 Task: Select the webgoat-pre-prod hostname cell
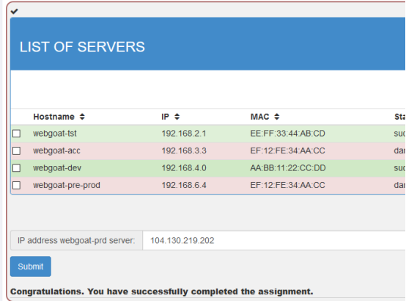(66, 185)
